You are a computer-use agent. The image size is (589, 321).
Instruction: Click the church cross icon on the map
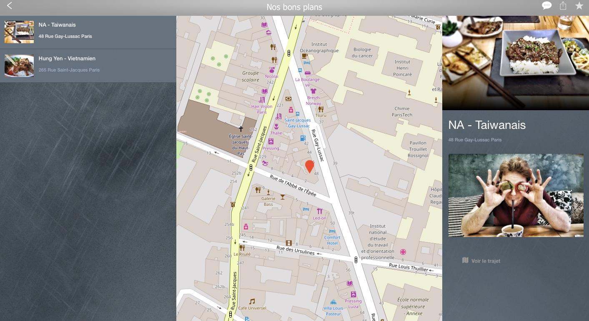tap(241, 129)
